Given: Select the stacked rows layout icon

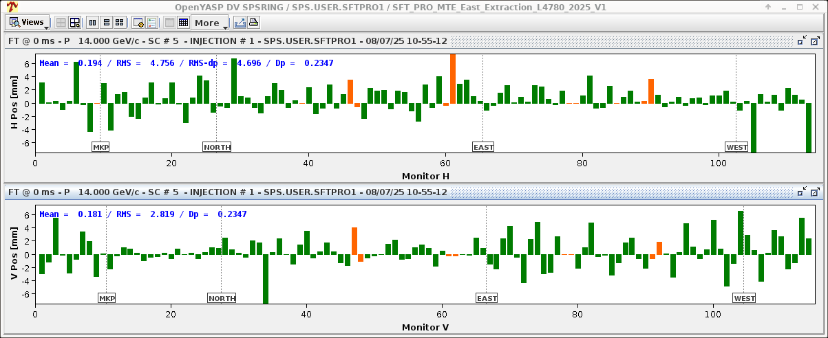Looking at the screenshot, I should (107, 23).
